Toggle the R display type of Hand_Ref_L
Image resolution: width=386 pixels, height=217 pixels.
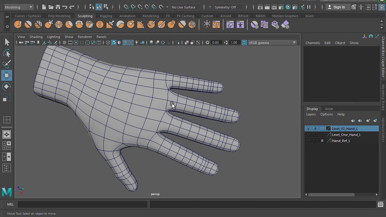tap(322, 141)
